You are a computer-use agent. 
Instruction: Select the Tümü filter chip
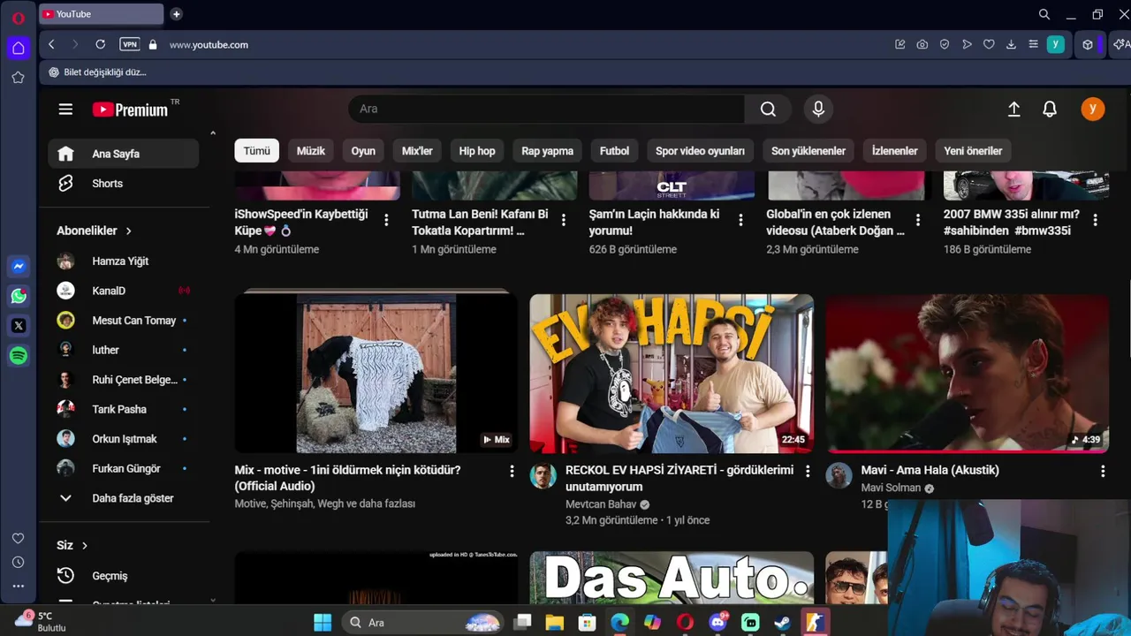tap(257, 151)
